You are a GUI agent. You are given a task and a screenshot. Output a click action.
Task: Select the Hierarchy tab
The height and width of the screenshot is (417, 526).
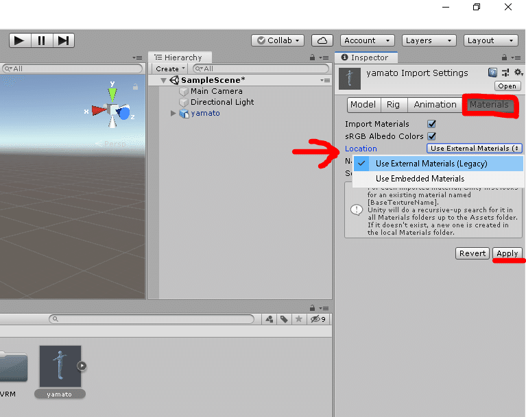tap(179, 58)
